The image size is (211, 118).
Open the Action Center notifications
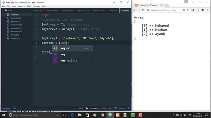[x=206, y=115]
